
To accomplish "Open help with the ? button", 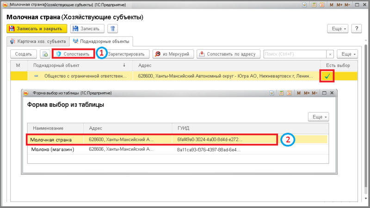I will (357, 29).
